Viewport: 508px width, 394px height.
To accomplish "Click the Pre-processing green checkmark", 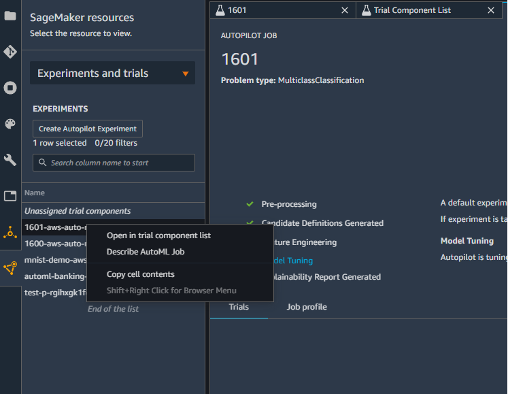I will 250,204.
